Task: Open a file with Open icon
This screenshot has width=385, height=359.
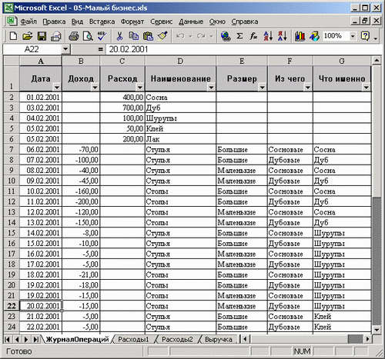Action: click(x=28, y=36)
